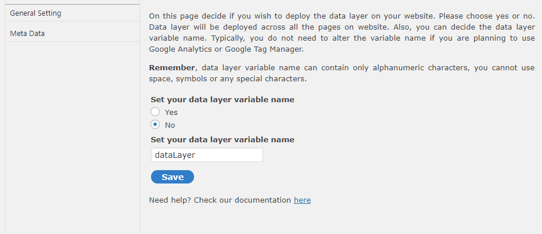Click the 'Google Analytics' mention in paragraph

[181, 49]
